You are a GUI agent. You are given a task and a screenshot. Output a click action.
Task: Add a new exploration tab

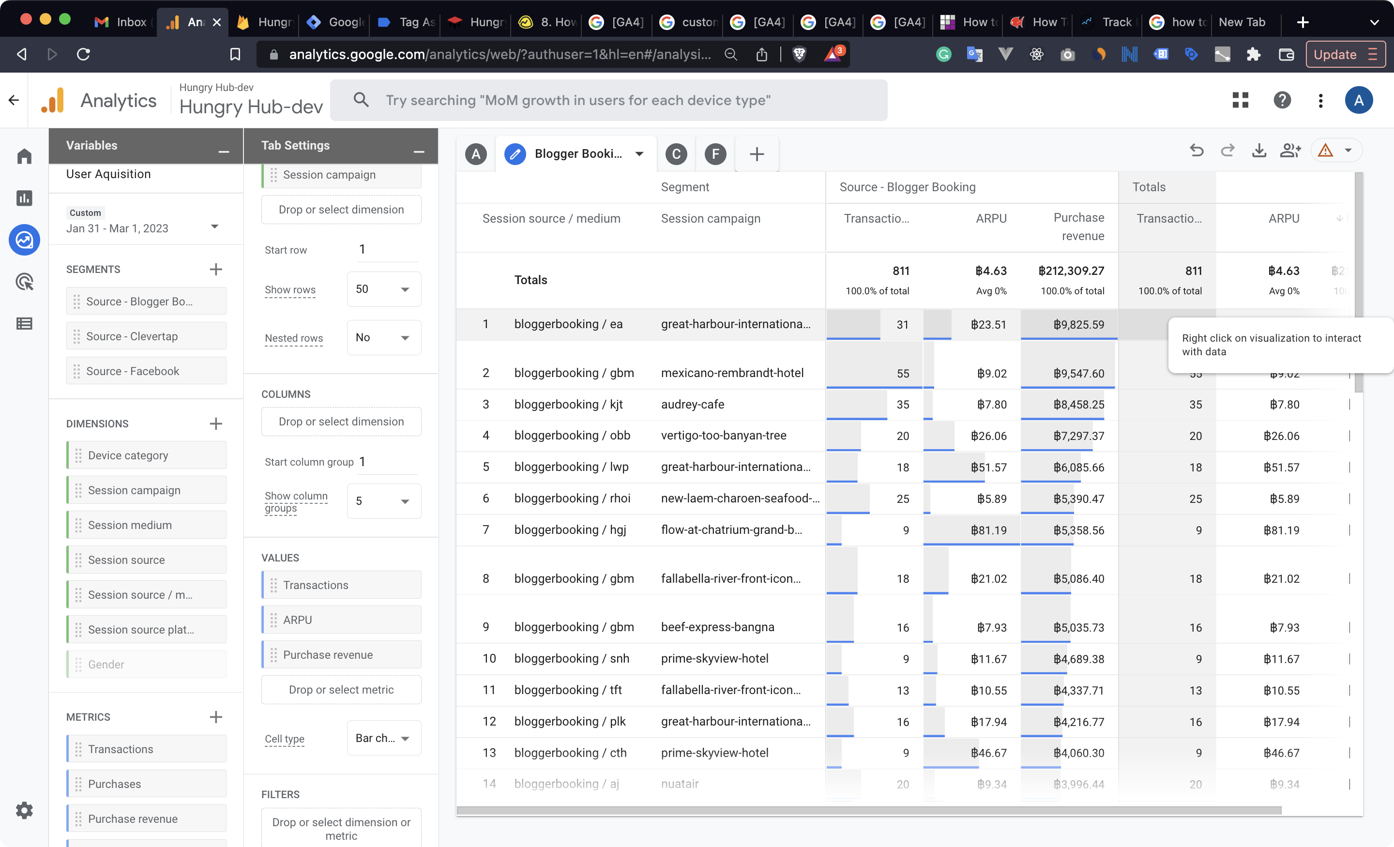coord(757,154)
